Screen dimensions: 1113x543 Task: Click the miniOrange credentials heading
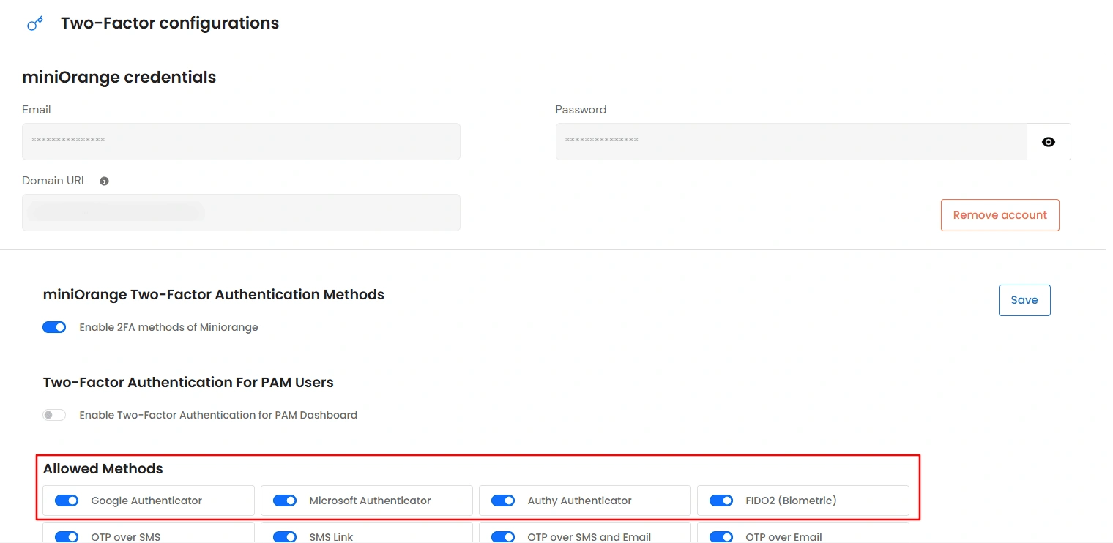coord(119,77)
